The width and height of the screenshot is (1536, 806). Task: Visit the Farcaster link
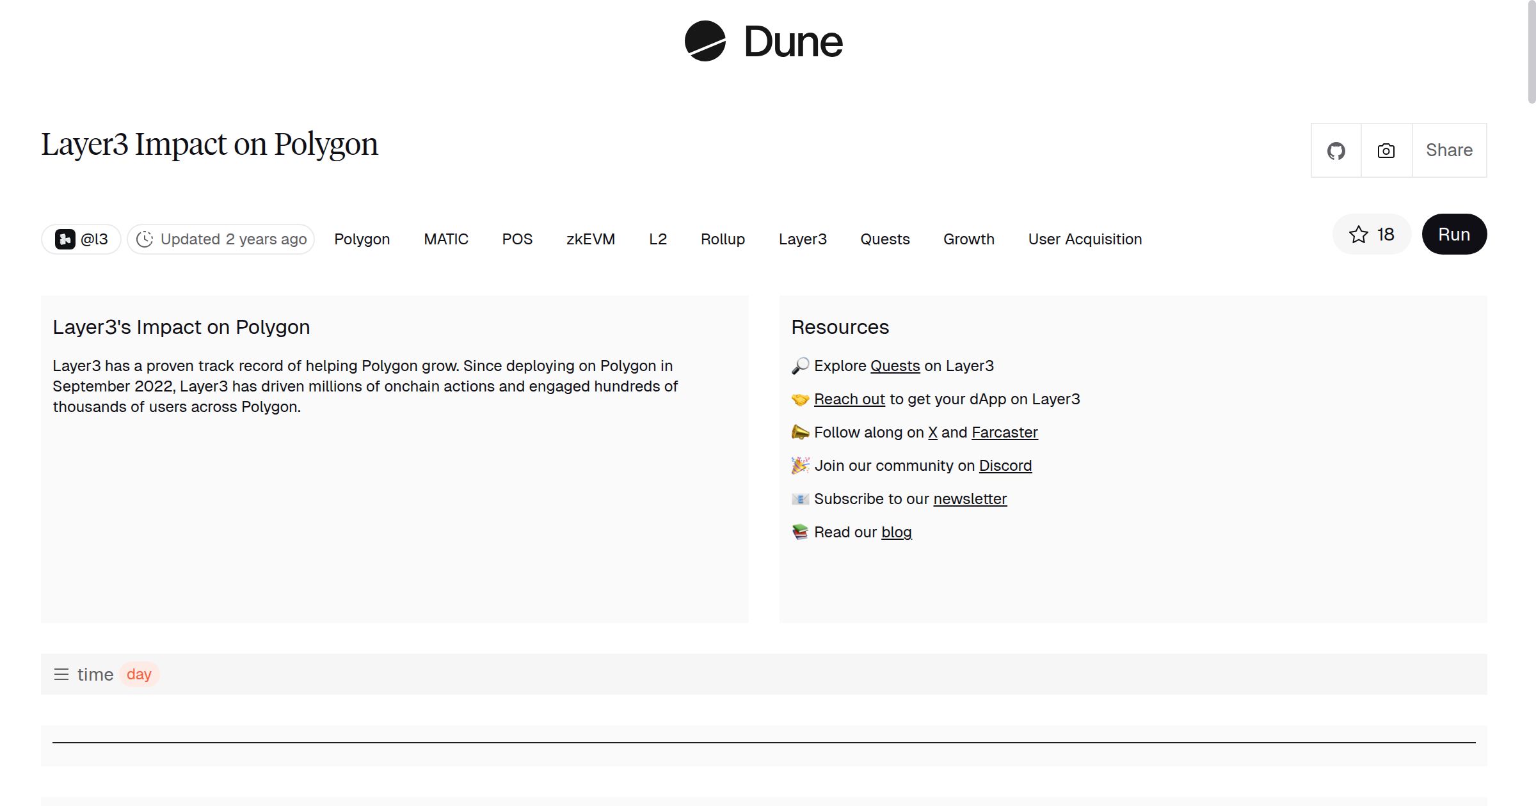click(x=1004, y=432)
